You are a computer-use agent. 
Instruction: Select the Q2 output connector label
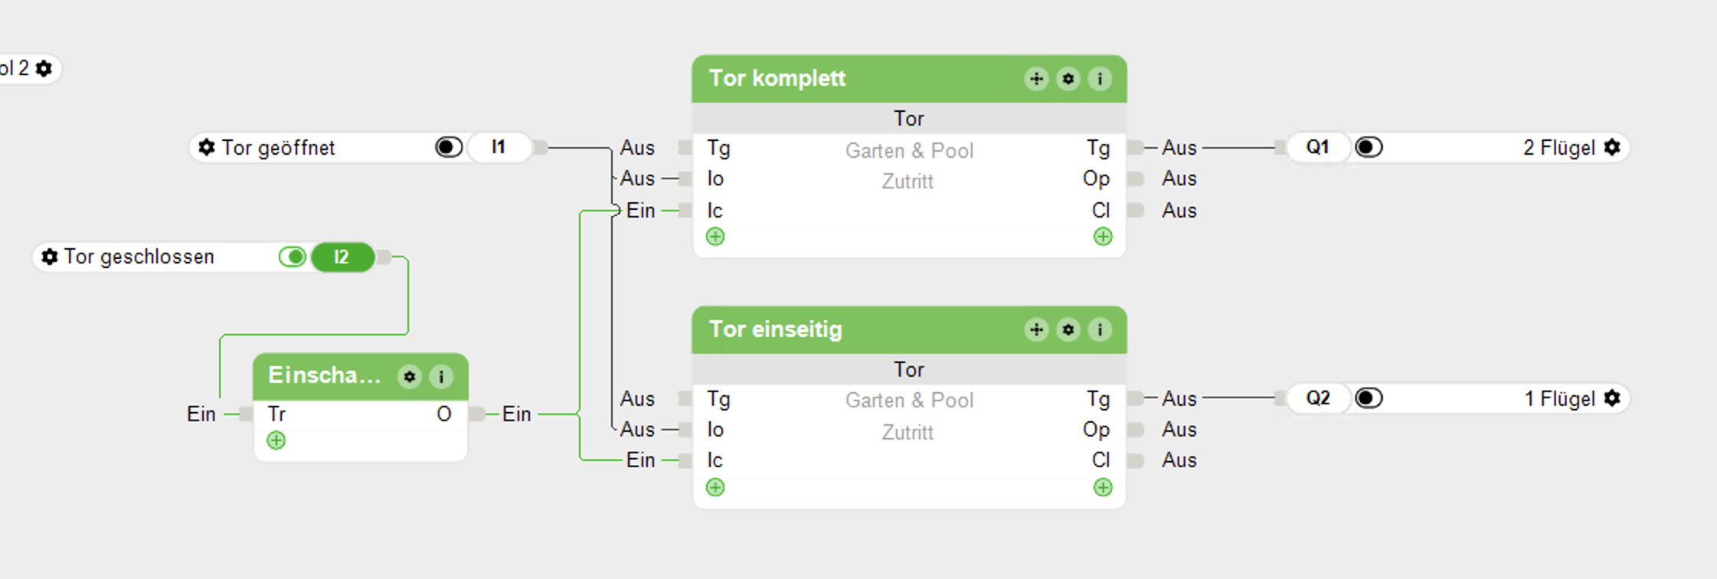(1318, 398)
